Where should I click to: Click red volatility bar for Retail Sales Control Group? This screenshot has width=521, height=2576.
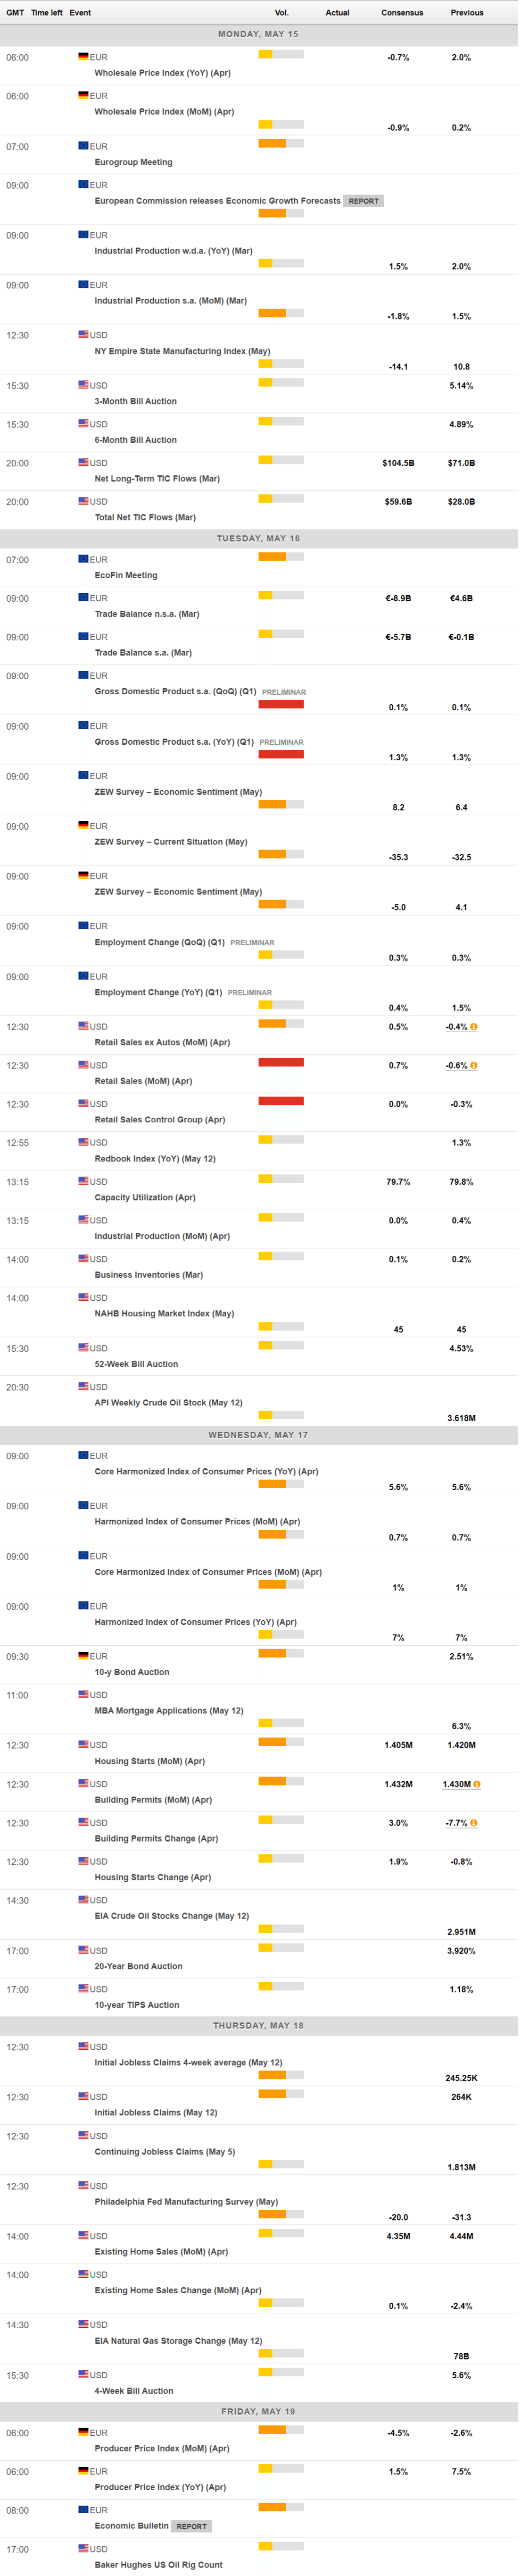tap(281, 1101)
